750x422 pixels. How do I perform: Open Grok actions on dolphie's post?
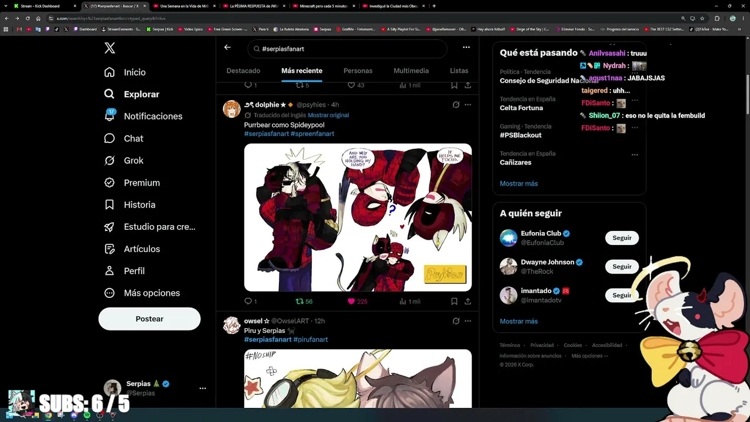pos(456,105)
